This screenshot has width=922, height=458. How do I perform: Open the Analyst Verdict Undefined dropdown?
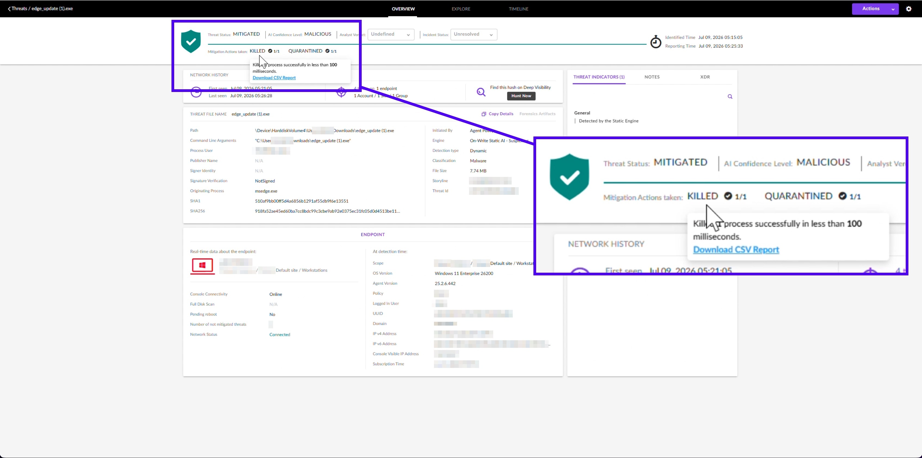coord(391,34)
